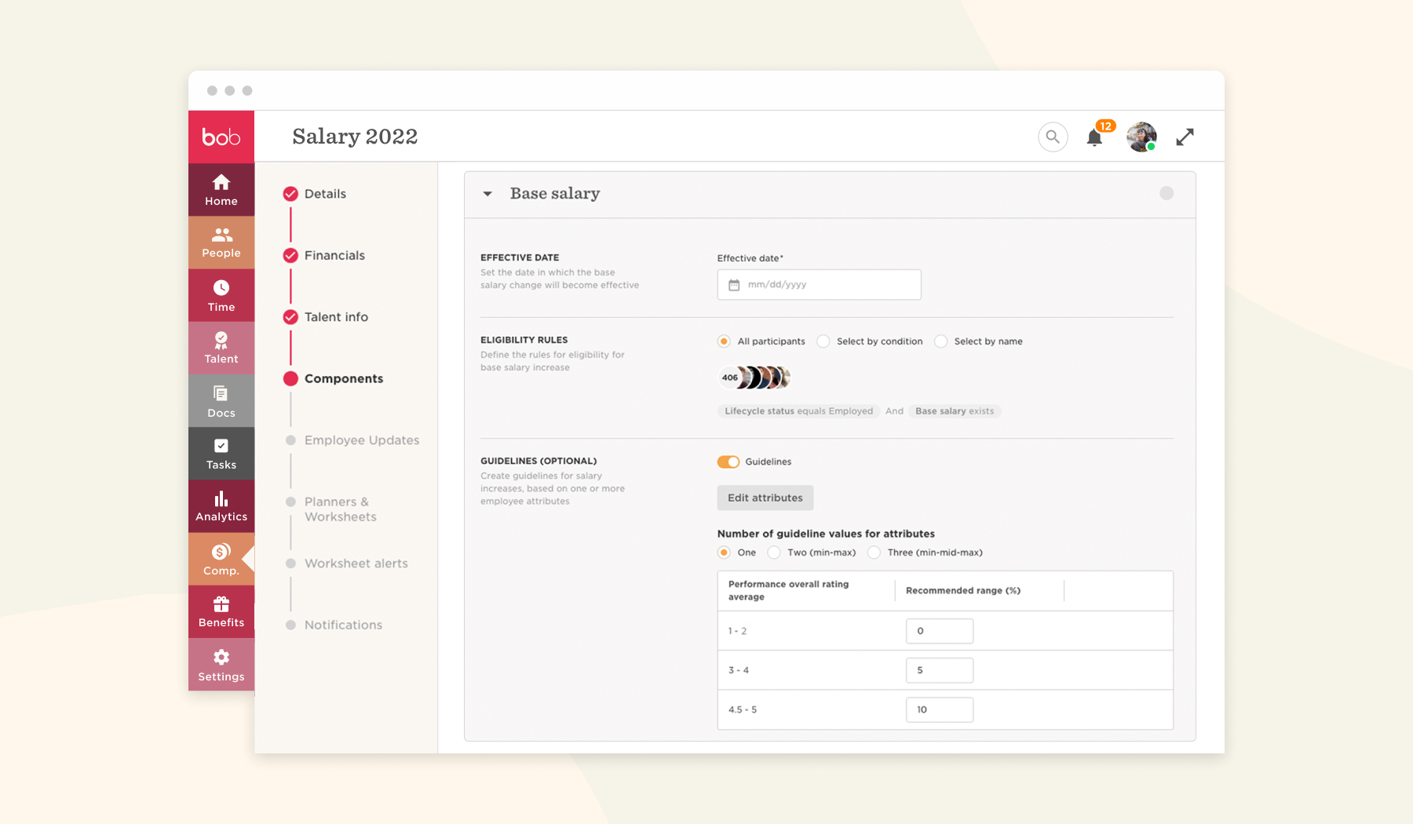Click the grey status circle on Base salary header
The height and width of the screenshot is (824, 1413).
point(1167,193)
